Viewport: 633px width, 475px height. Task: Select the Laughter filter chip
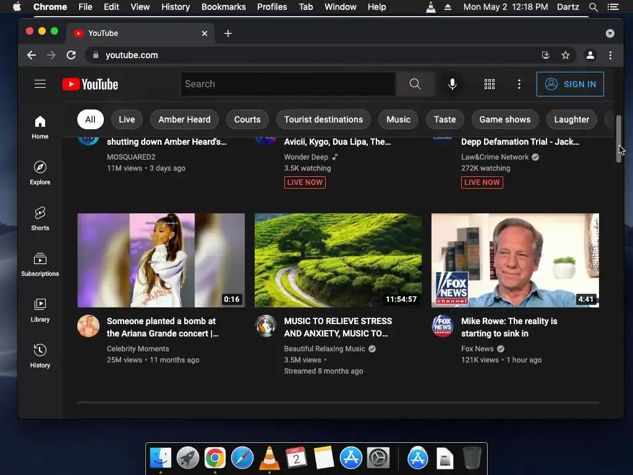pos(572,119)
